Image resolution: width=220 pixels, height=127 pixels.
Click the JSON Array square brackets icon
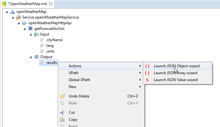coord(147,73)
